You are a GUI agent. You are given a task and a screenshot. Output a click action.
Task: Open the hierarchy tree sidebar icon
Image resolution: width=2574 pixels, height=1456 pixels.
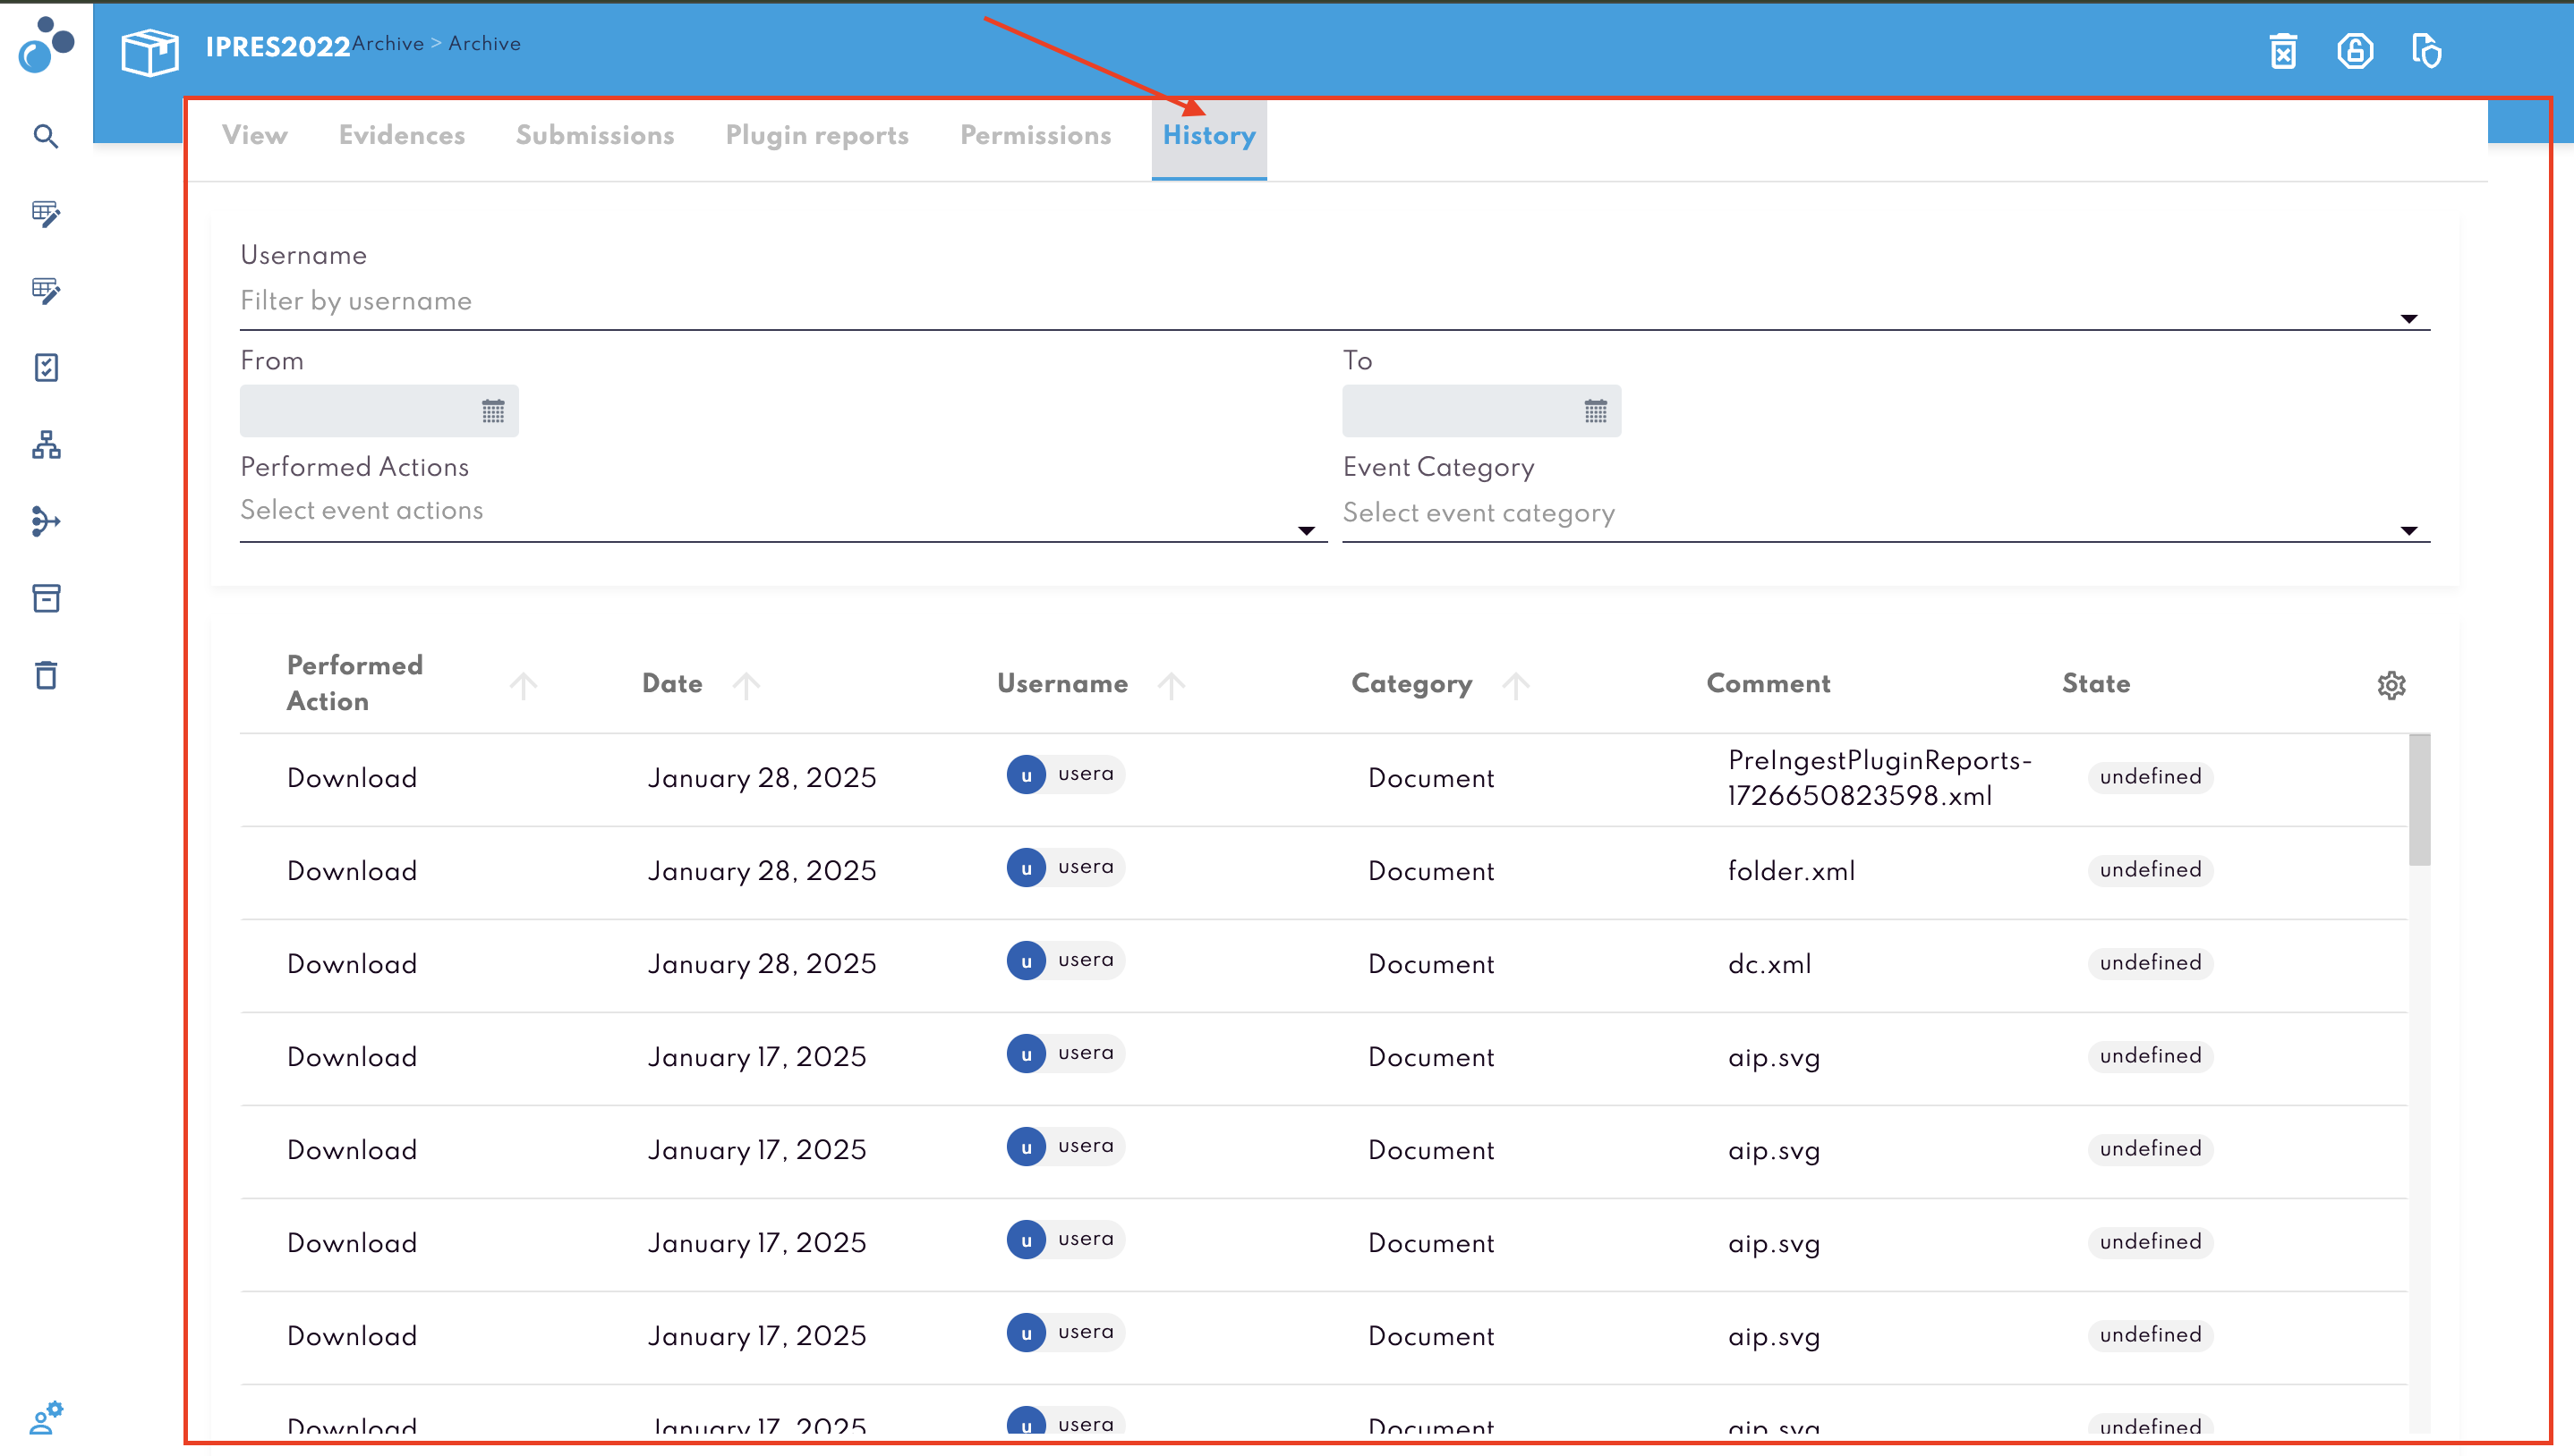pyautogui.click(x=46, y=444)
